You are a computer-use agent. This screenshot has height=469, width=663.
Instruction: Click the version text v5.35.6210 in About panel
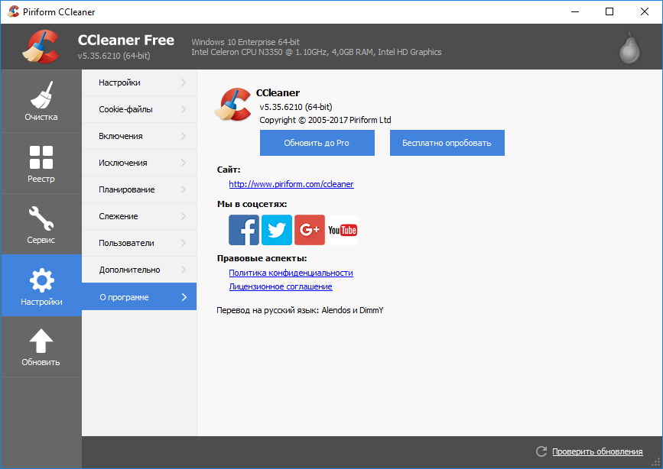(296, 107)
